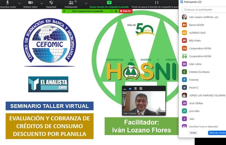Switch video panel to grid view
The image size is (226, 145).
(x=141, y=89)
